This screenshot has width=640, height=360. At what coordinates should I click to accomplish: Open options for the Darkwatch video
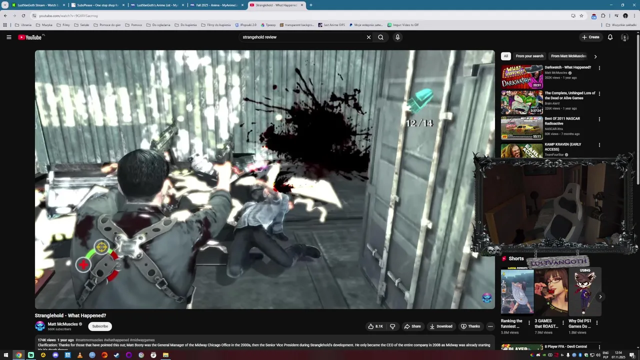click(599, 68)
